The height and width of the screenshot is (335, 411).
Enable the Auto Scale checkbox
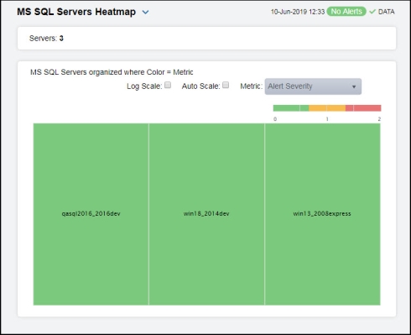[x=226, y=85]
